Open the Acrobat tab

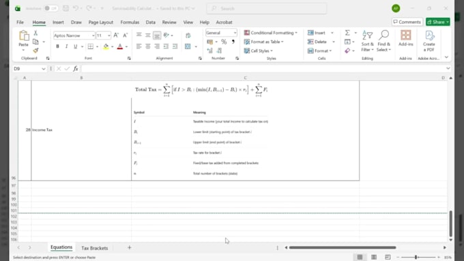(224, 22)
